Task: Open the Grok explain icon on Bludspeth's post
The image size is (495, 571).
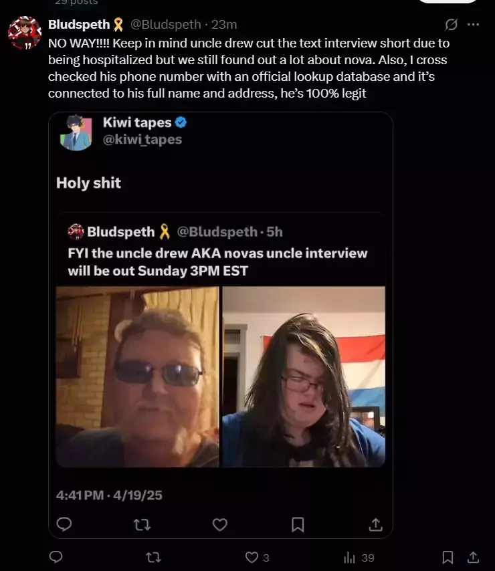Action: click(451, 24)
